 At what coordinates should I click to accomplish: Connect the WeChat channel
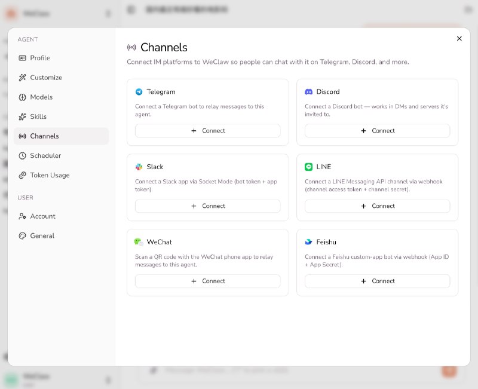(x=207, y=281)
